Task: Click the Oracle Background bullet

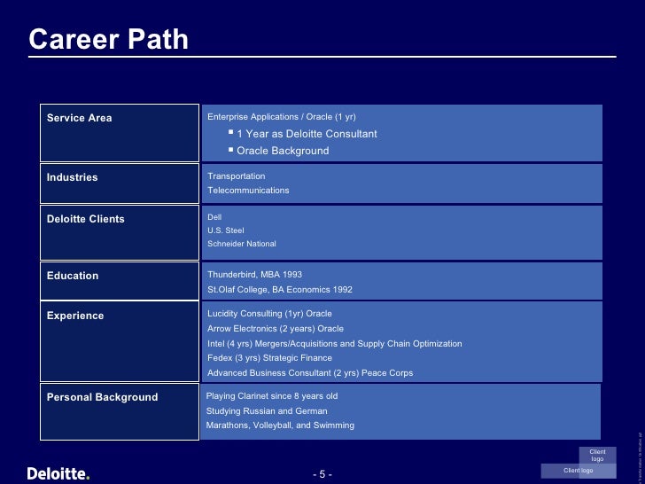Action: [x=283, y=151]
